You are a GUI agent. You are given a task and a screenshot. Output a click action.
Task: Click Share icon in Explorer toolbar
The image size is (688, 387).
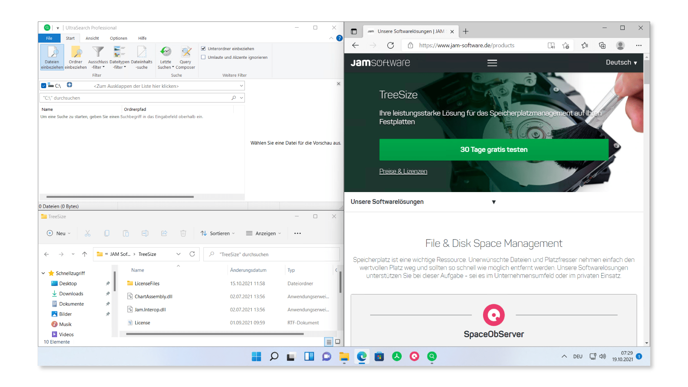click(x=164, y=233)
